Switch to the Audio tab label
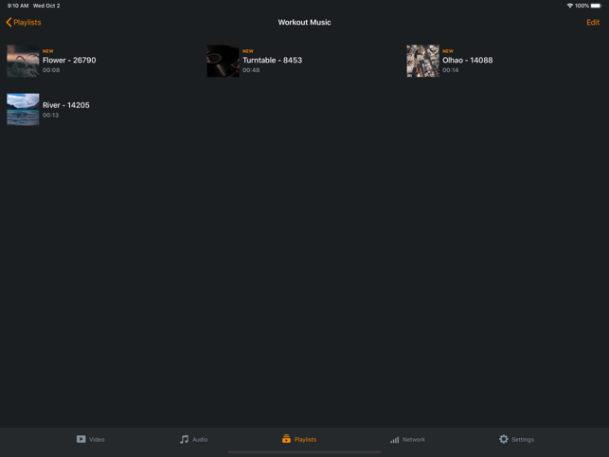Screen dimensions: 609x457 200,440
